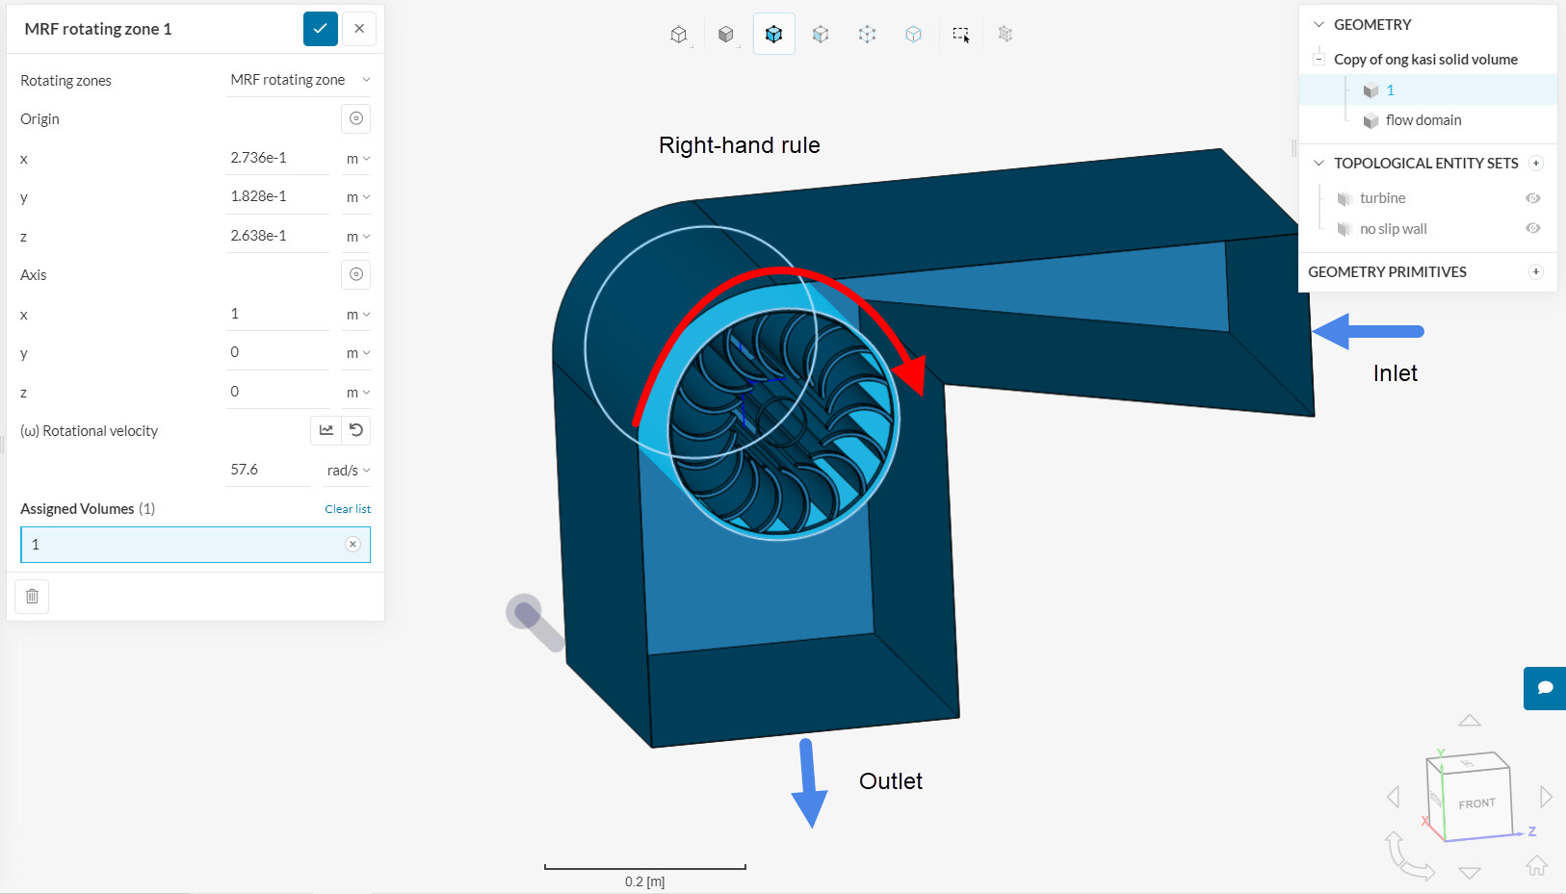Delete this rotating zone via trash icon

pos(32,597)
